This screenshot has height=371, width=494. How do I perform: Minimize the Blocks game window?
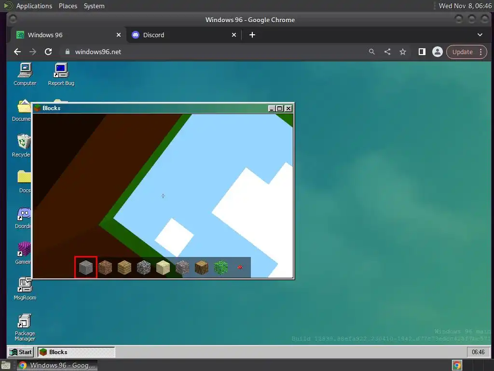271,109
